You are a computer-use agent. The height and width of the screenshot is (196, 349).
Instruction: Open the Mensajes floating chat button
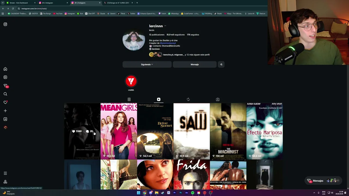click(x=323, y=181)
